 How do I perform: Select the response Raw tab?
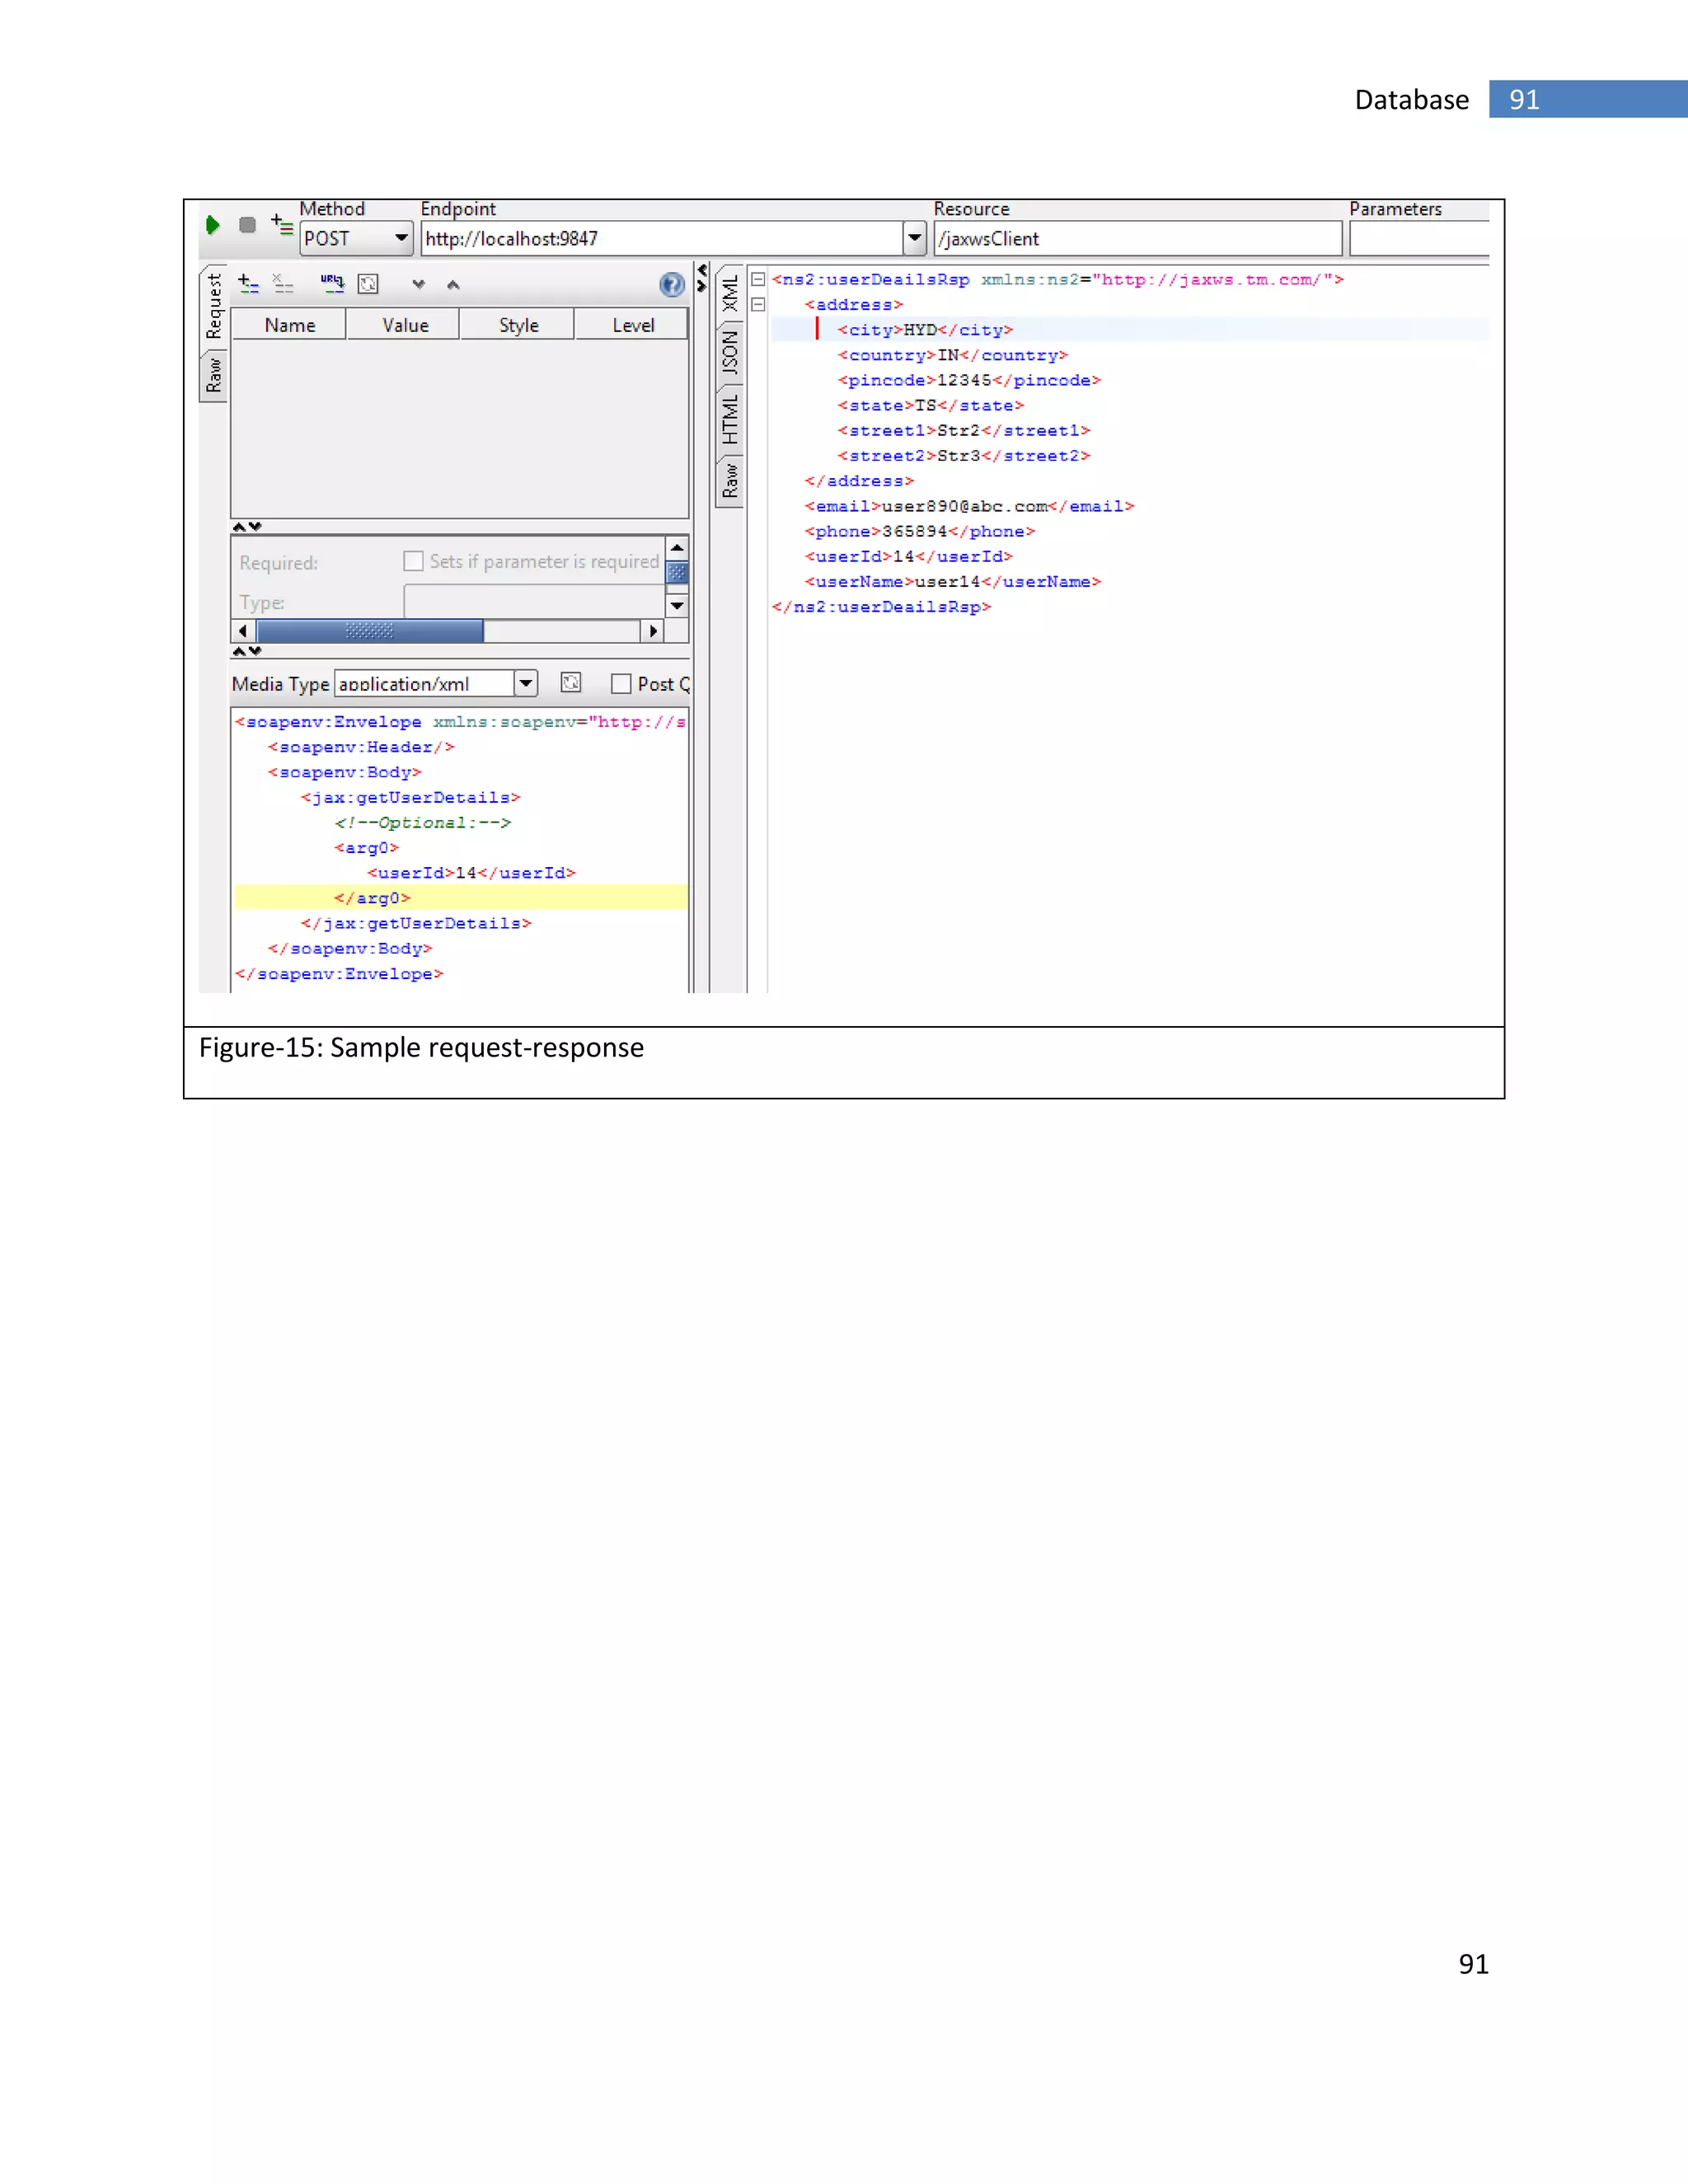[x=730, y=481]
